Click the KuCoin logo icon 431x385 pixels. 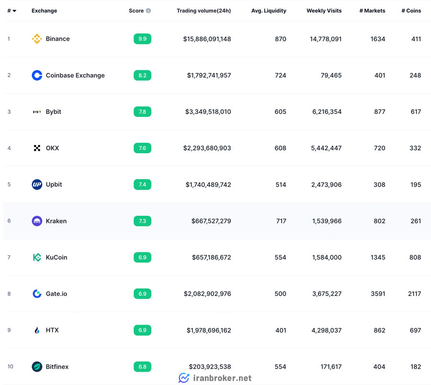pos(37,257)
